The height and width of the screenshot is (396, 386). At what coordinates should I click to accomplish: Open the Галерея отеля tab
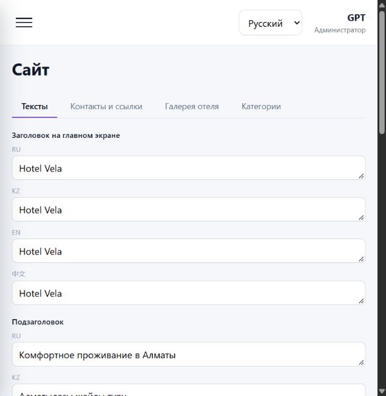click(x=192, y=106)
